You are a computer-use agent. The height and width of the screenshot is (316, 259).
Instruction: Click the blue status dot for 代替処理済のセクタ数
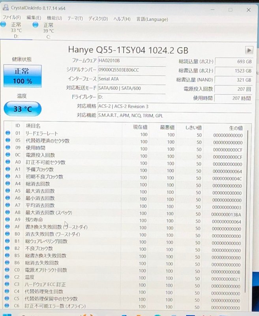coord(8,140)
